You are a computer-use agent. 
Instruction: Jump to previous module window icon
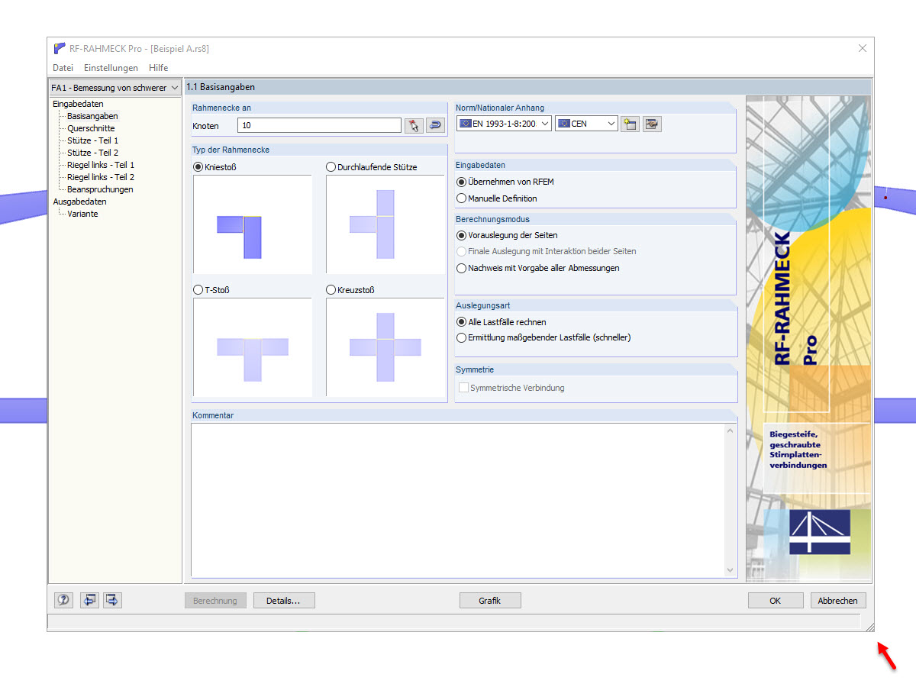89,600
